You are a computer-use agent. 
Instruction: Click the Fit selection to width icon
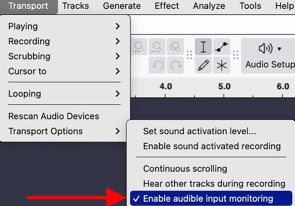[139, 47]
